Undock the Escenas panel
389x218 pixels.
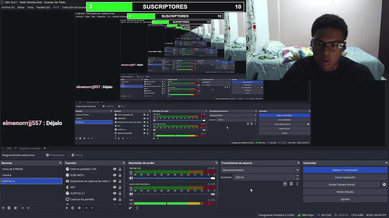(60, 163)
